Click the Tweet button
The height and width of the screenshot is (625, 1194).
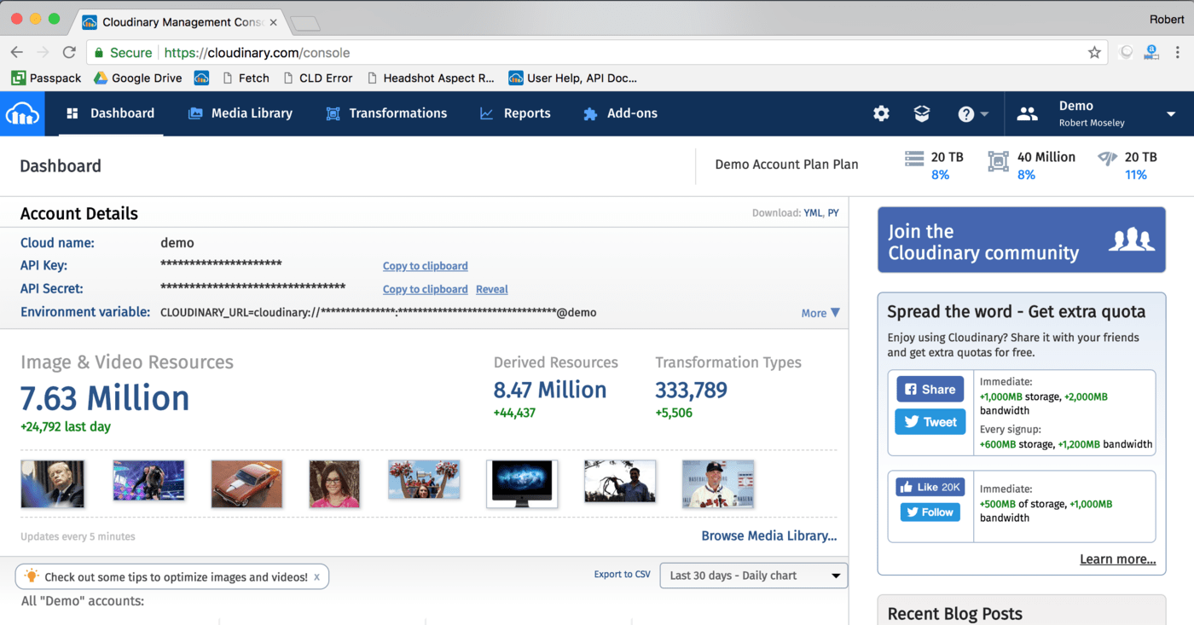(x=930, y=421)
